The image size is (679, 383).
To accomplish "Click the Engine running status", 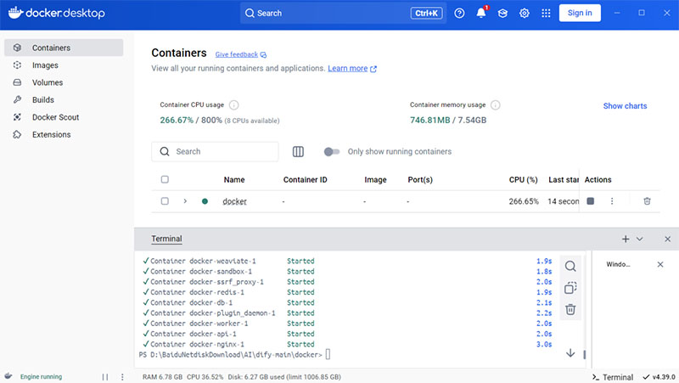I will point(41,376).
